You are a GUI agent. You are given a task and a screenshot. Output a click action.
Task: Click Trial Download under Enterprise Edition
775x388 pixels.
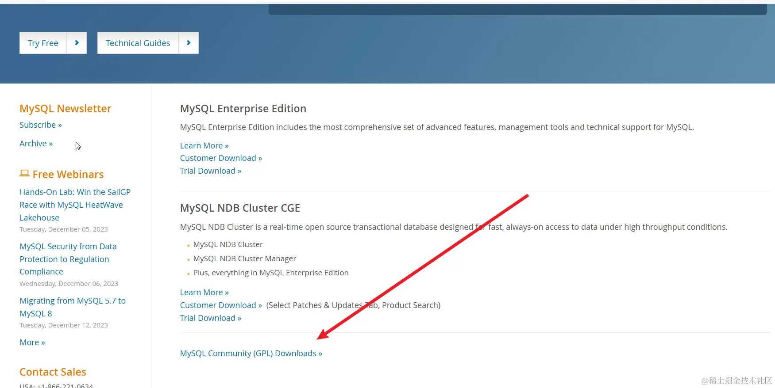211,171
